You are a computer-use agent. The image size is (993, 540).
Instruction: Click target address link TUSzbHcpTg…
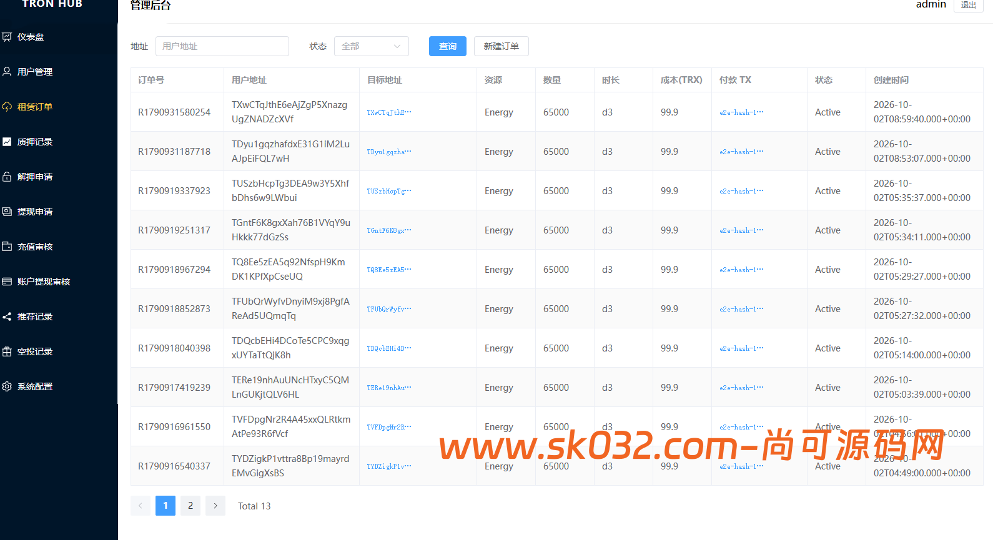tap(389, 191)
